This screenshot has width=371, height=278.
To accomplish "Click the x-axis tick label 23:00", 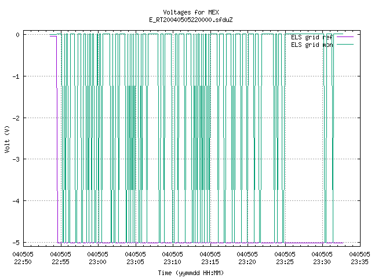I will [x=98, y=262].
